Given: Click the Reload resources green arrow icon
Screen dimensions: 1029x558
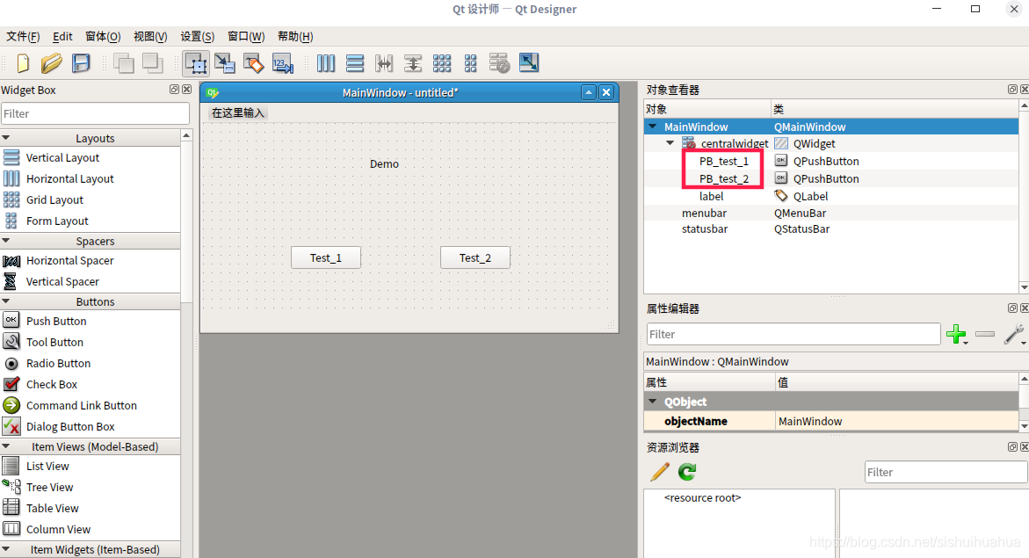Looking at the screenshot, I should coord(687,471).
